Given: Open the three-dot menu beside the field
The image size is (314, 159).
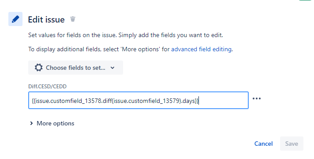Looking at the screenshot, I should [x=257, y=98].
